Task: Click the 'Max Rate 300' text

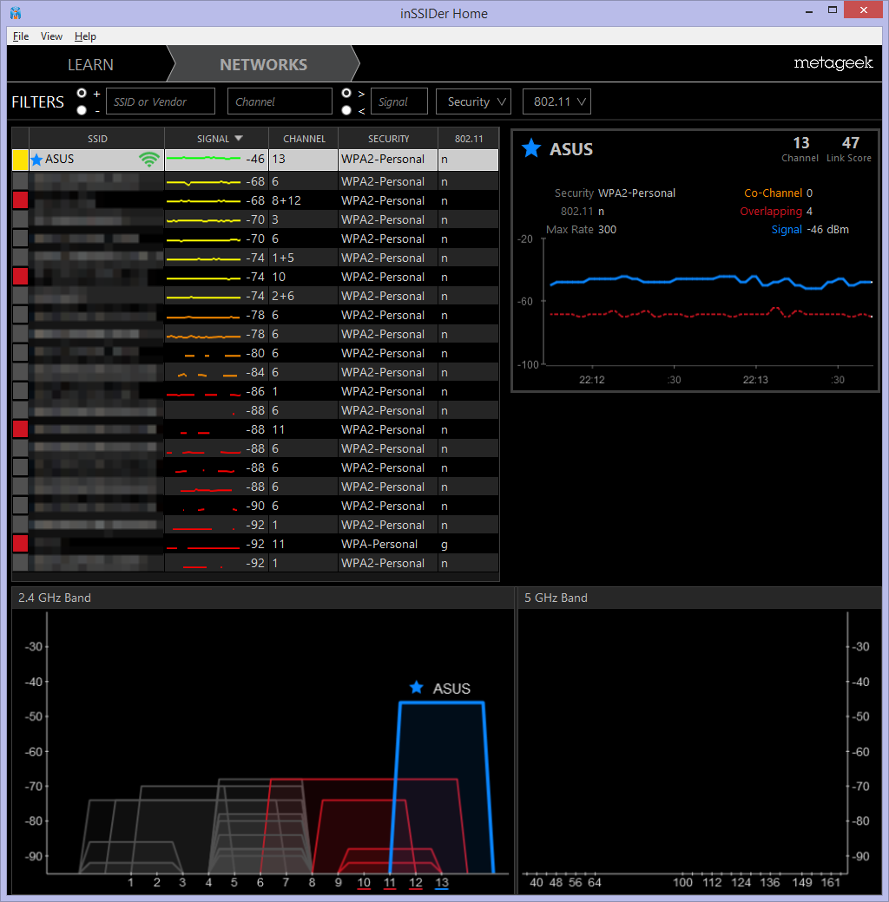Action: 581,230
